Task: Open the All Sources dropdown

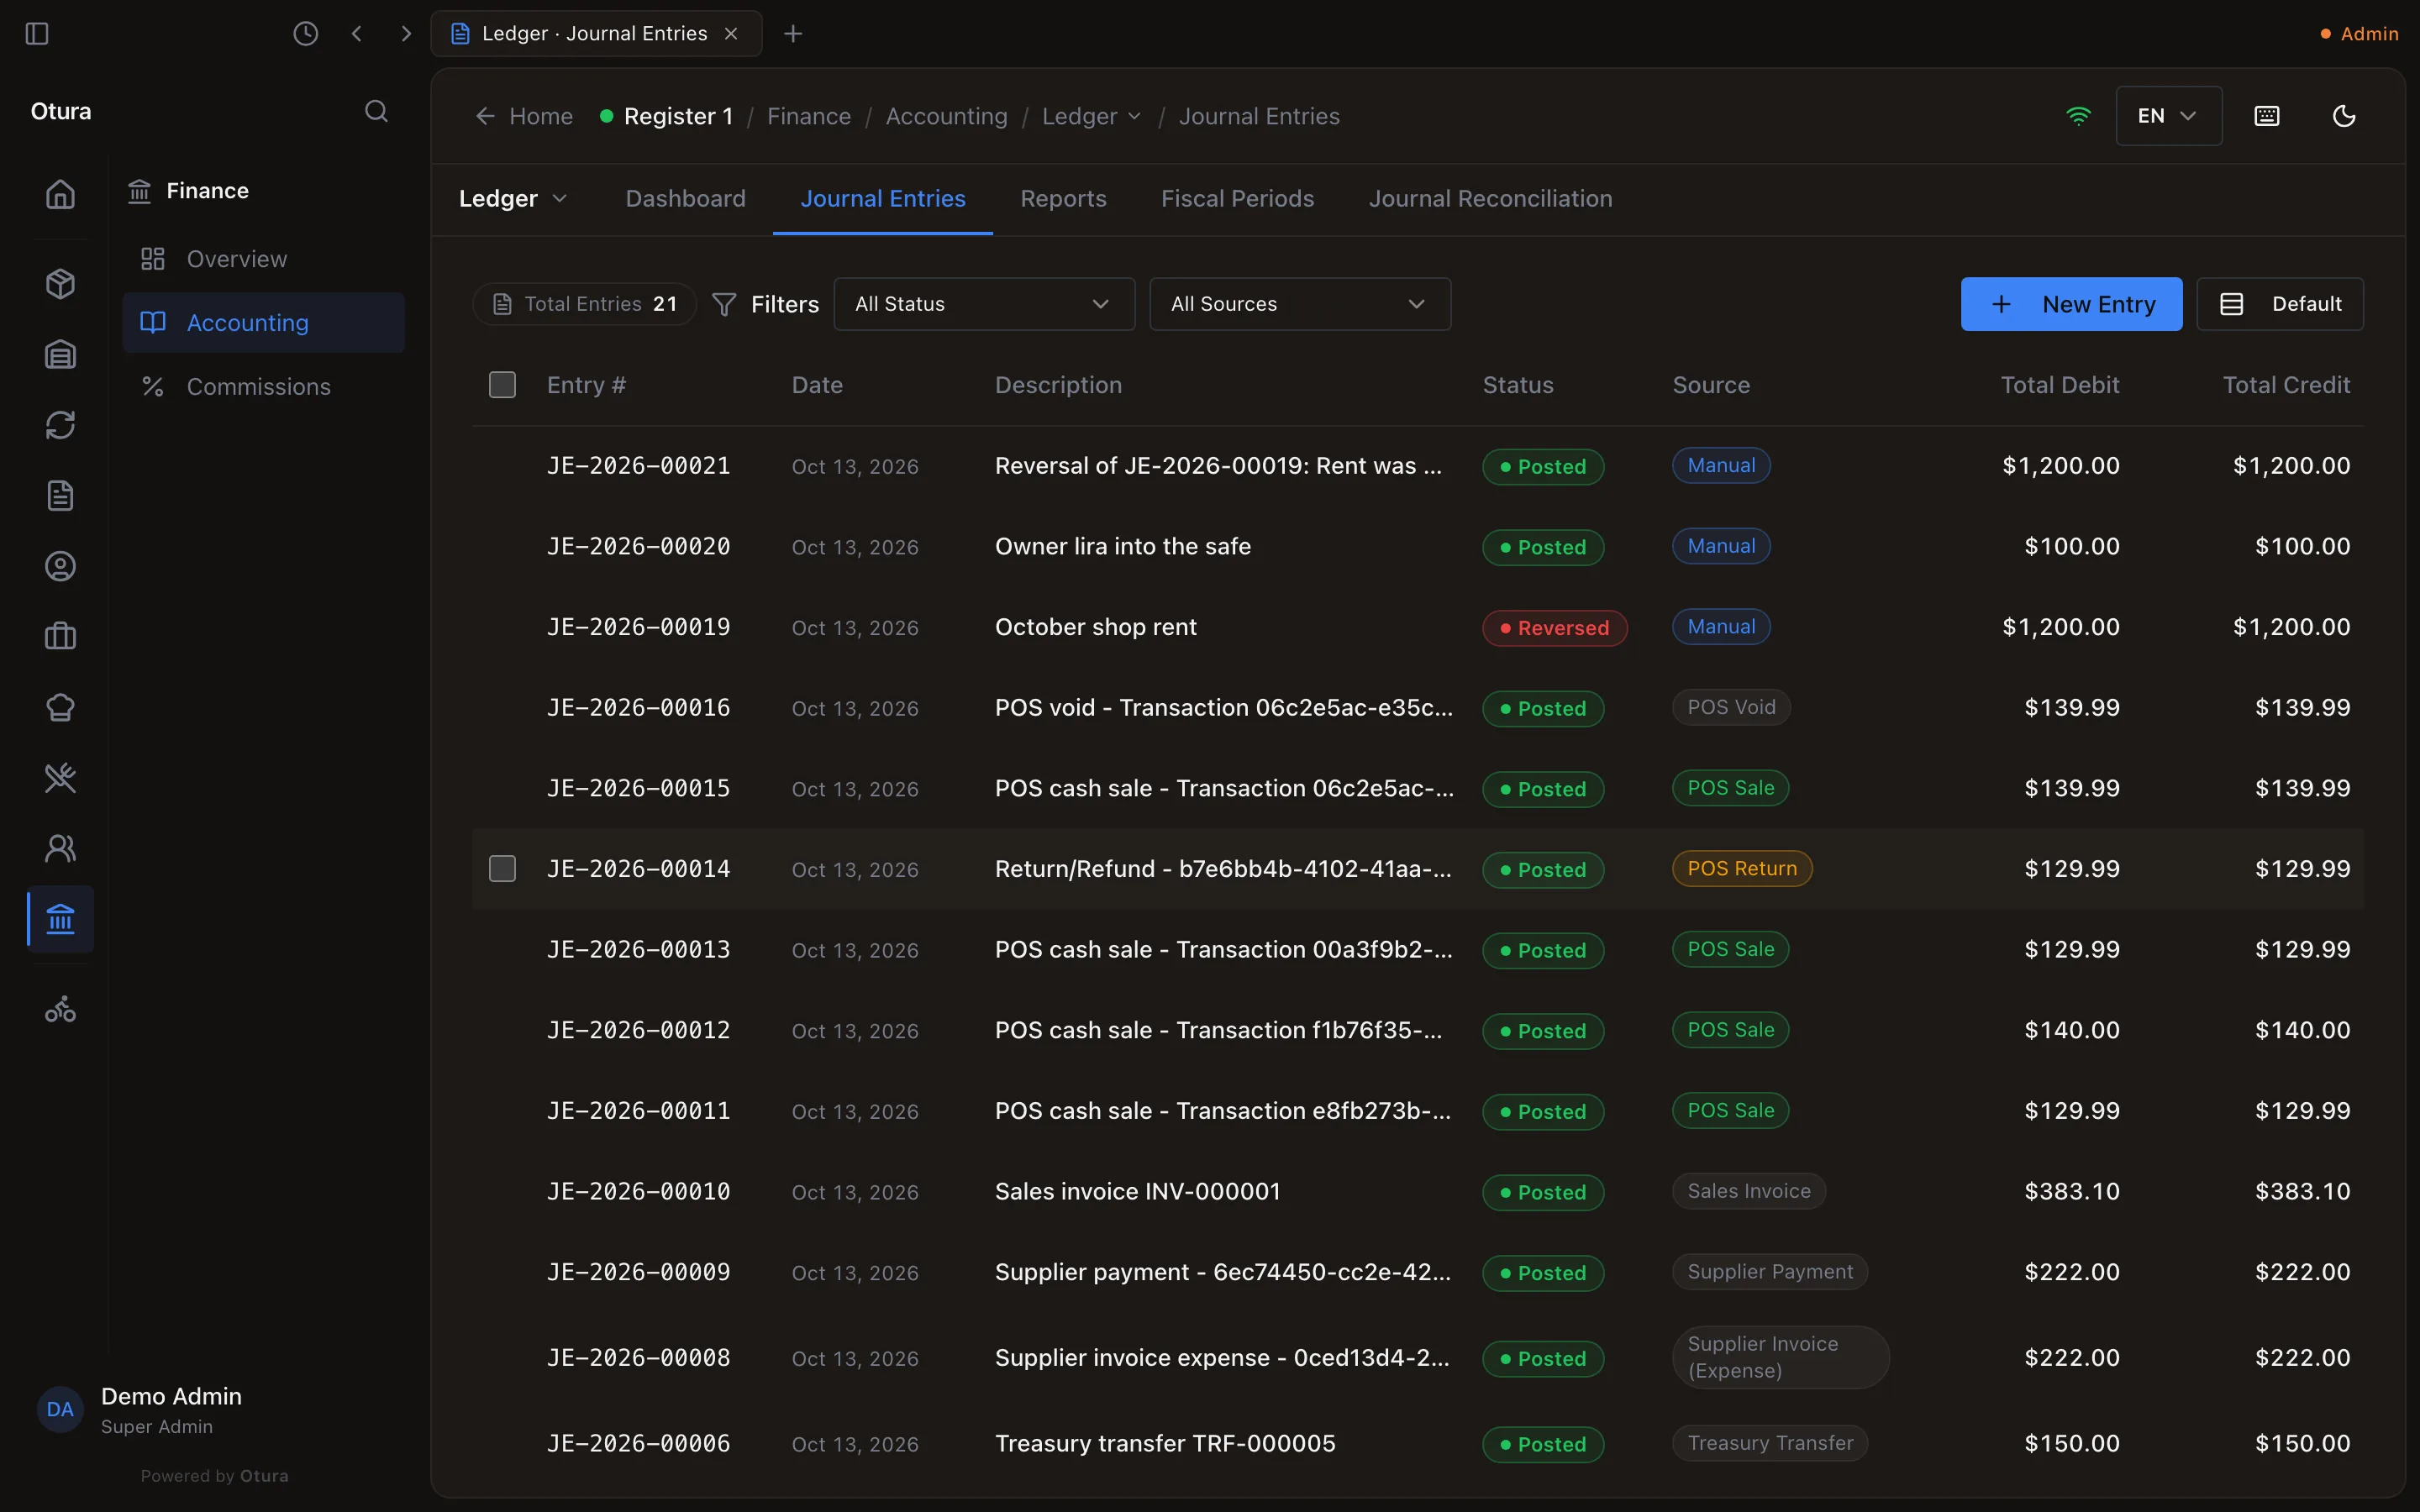Action: click(x=1300, y=304)
